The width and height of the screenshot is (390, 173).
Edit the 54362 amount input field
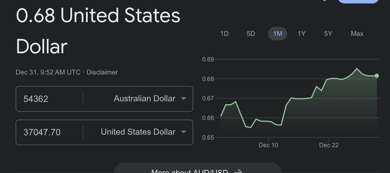pyautogui.click(x=49, y=99)
